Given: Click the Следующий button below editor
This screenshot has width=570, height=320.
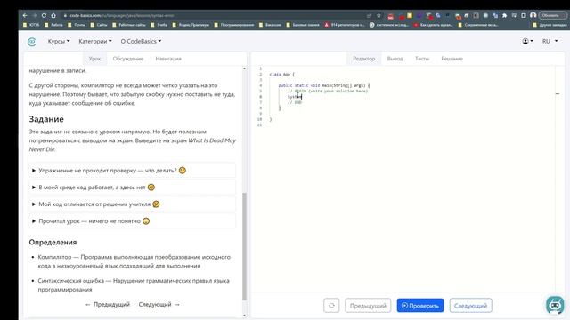Looking at the screenshot, I should point(471,306).
